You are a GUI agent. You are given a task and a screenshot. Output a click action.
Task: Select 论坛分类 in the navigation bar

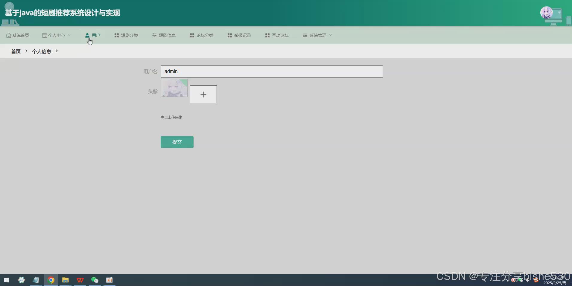[x=201, y=35]
